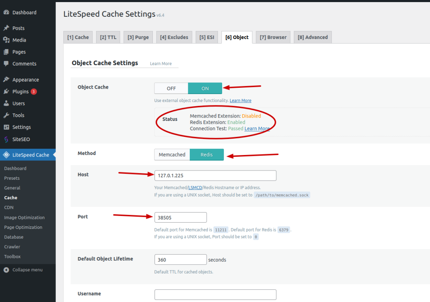Click the LiteSpeed Cache diamond icon
Image resolution: width=430 pixels, height=302 pixels.
[6, 155]
